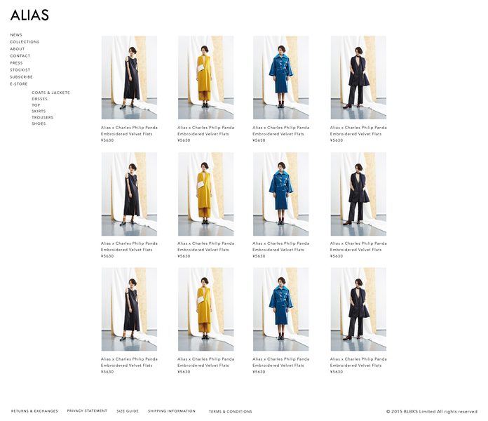Click product title under third-row yellow coat
This screenshot has width=488, height=421.
205,362
